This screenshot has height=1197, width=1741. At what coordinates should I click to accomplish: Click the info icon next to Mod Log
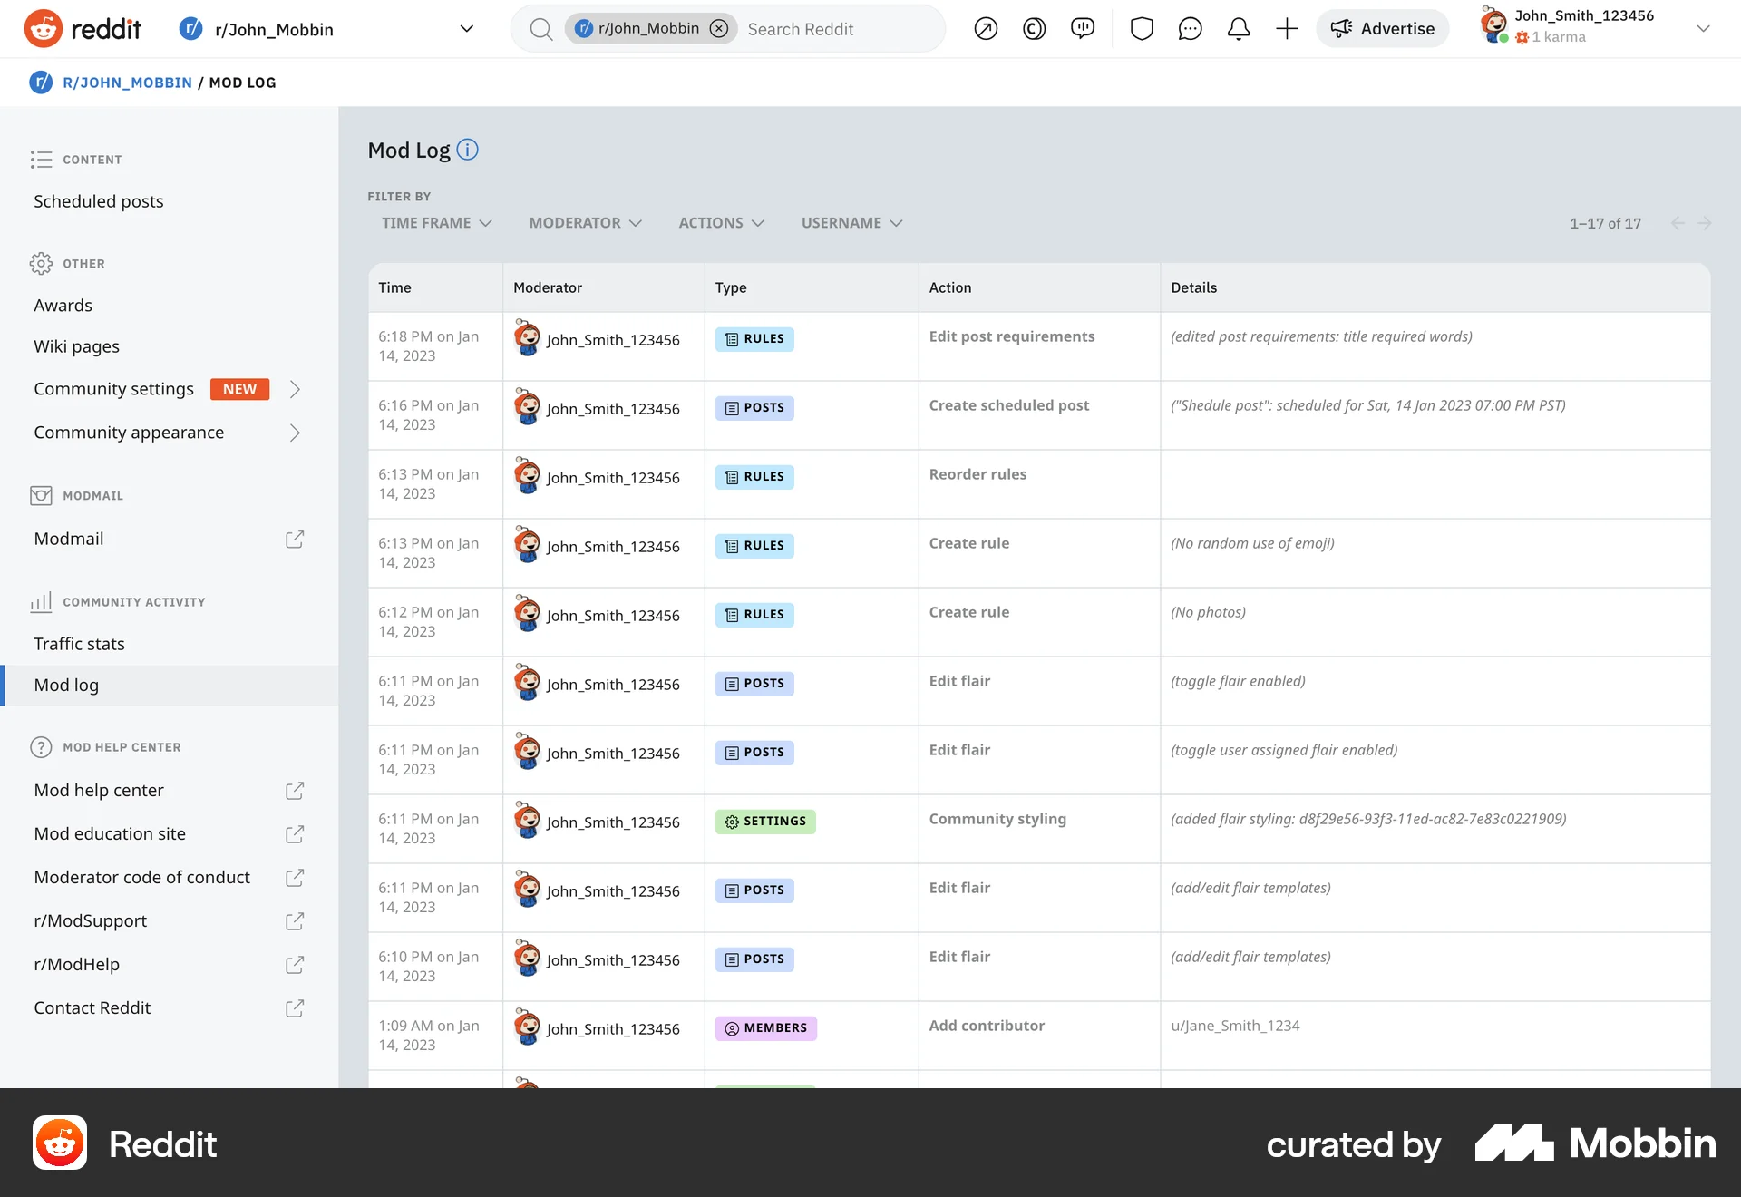tap(468, 150)
